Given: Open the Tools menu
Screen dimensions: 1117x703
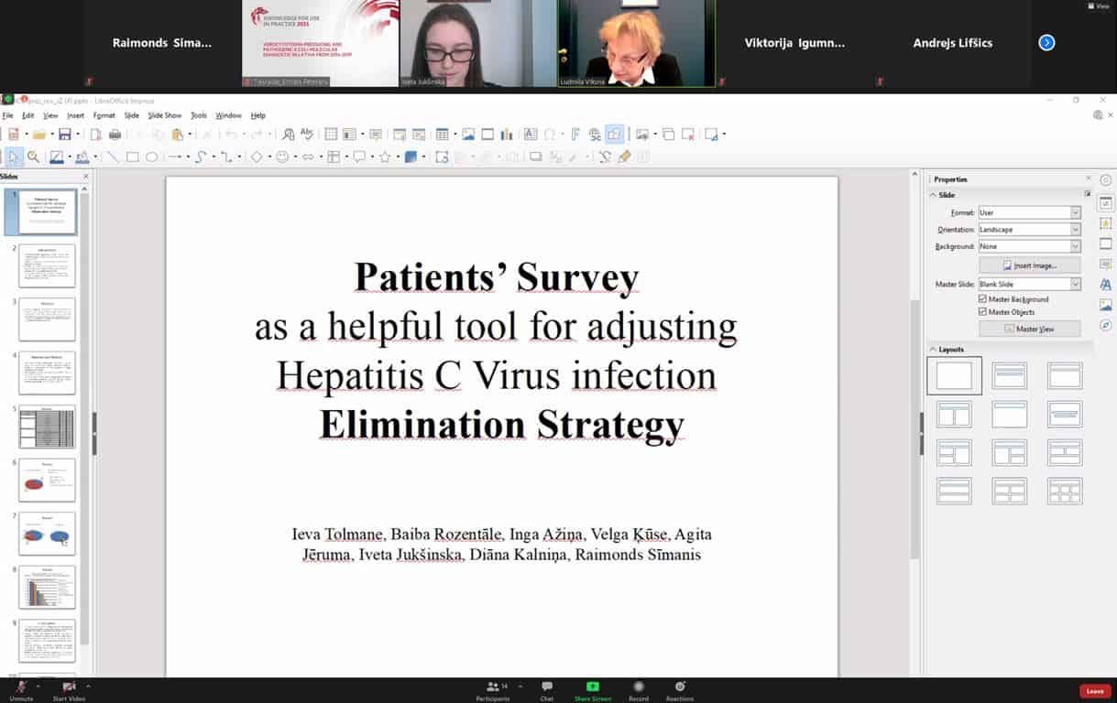Looking at the screenshot, I should (199, 115).
